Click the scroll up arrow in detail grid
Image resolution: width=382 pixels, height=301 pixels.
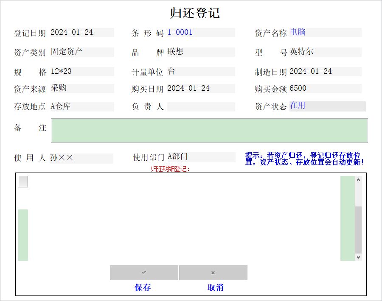click(x=358, y=180)
